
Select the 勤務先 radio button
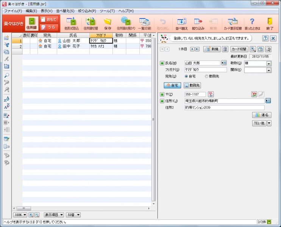[x=206, y=76]
